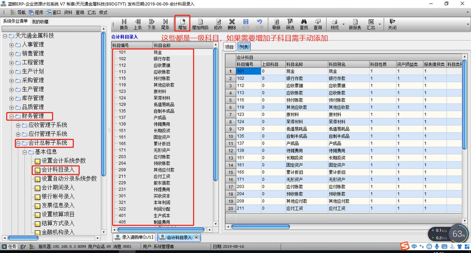This screenshot has width=471, height=253.
Task: Click the 汇出 export toolbar icon
Action: pos(371,24)
